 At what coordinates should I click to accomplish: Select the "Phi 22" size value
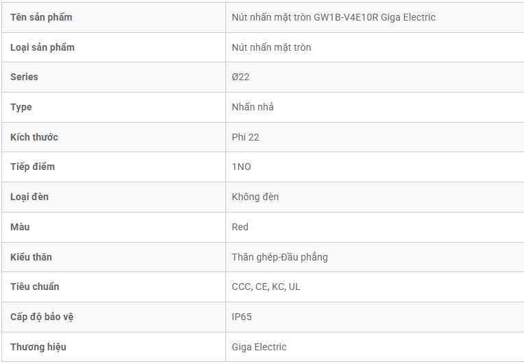[x=245, y=137]
